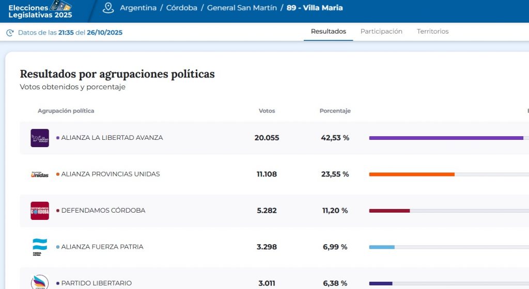Switch to the Participación tab
The width and height of the screenshot is (529, 289).
click(x=381, y=31)
